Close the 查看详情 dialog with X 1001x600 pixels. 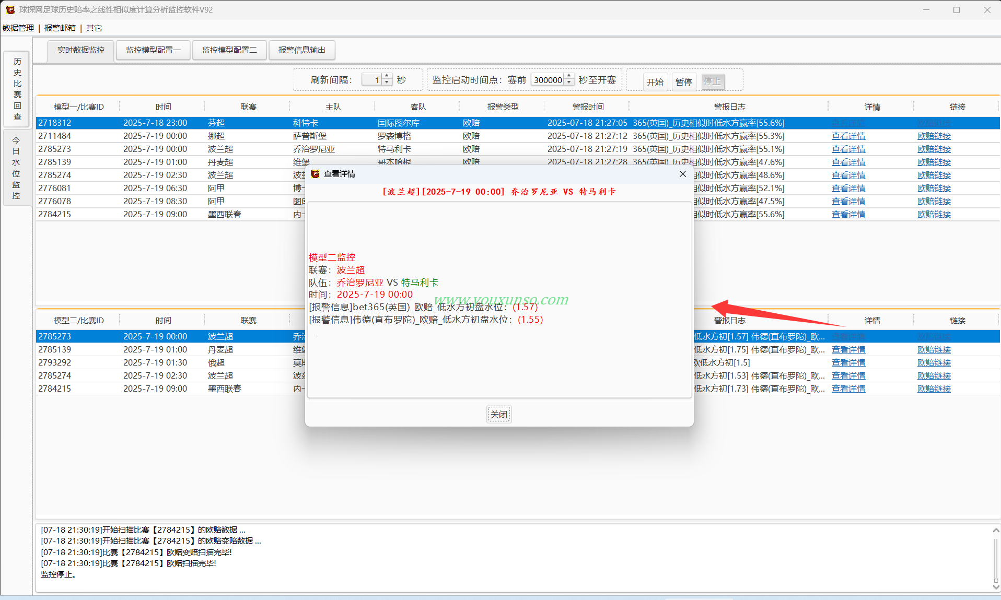682,174
